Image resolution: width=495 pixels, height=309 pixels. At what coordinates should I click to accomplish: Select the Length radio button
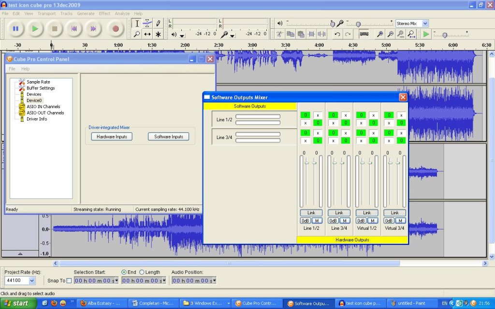coord(142,272)
